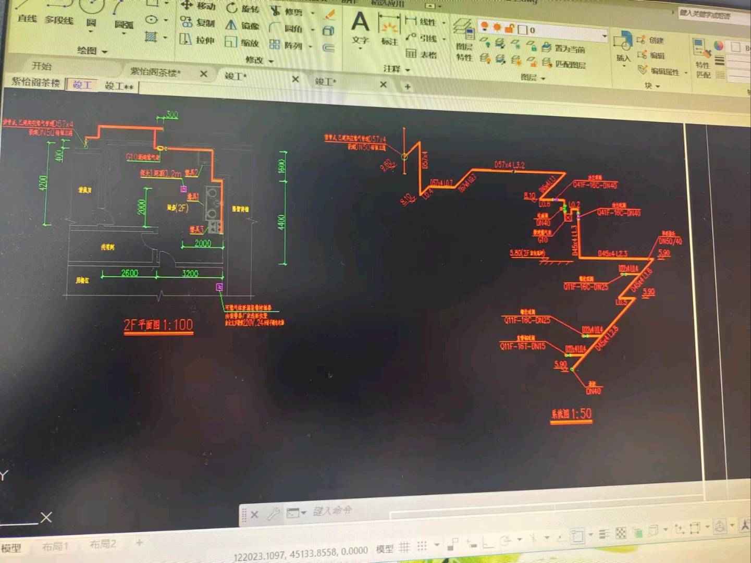Click the 创建 block button
Image resolution: width=751 pixels, height=563 pixels.
650,40
